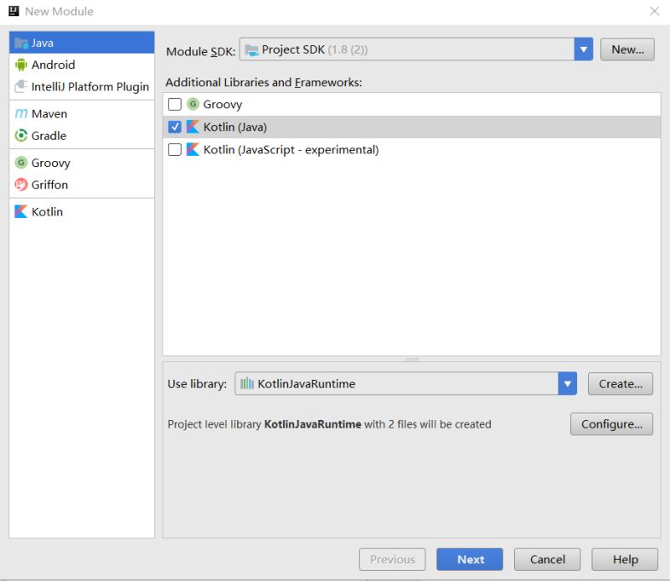
Task: Open Help for the dialog
Action: [x=625, y=559]
